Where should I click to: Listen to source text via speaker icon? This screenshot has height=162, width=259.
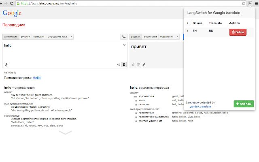pyautogui.click(x=119, y=65)
